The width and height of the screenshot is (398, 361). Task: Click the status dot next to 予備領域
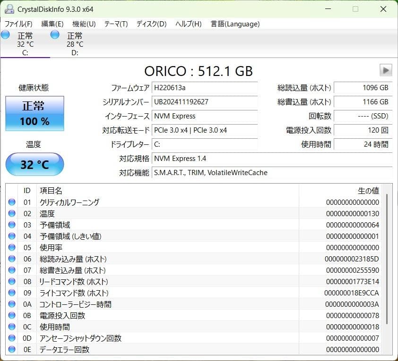(x=11, y=225)
